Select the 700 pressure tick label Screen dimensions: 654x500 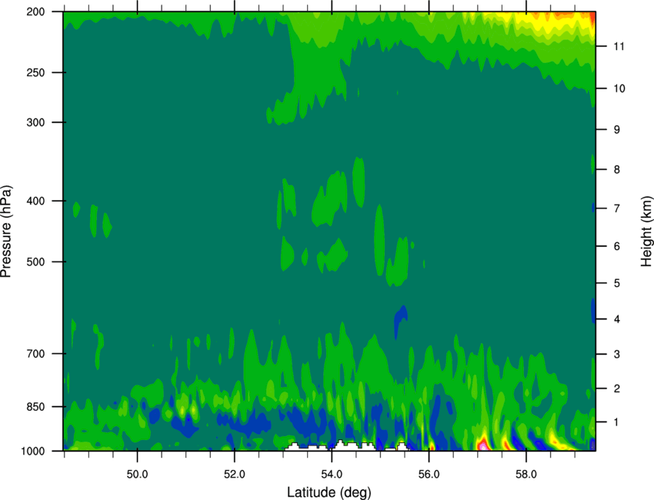pos(35,354)
